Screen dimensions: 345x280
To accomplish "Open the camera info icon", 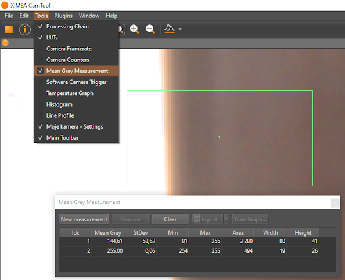I will click(x=24, y=29).
